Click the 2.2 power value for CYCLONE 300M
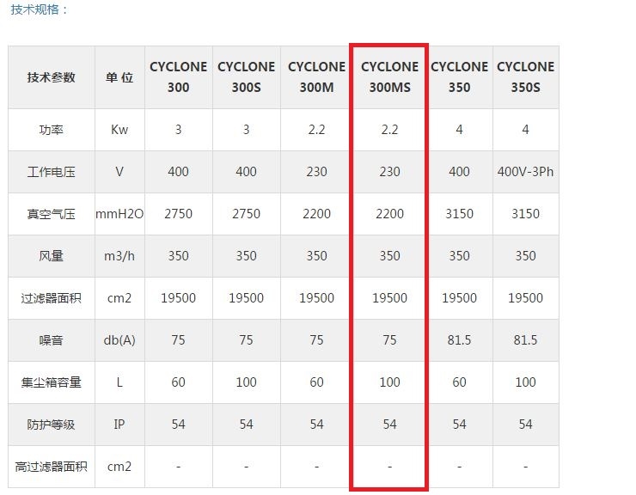Image resolution: width=636 pixels, height=495 pixels. [x=317, y=130]
